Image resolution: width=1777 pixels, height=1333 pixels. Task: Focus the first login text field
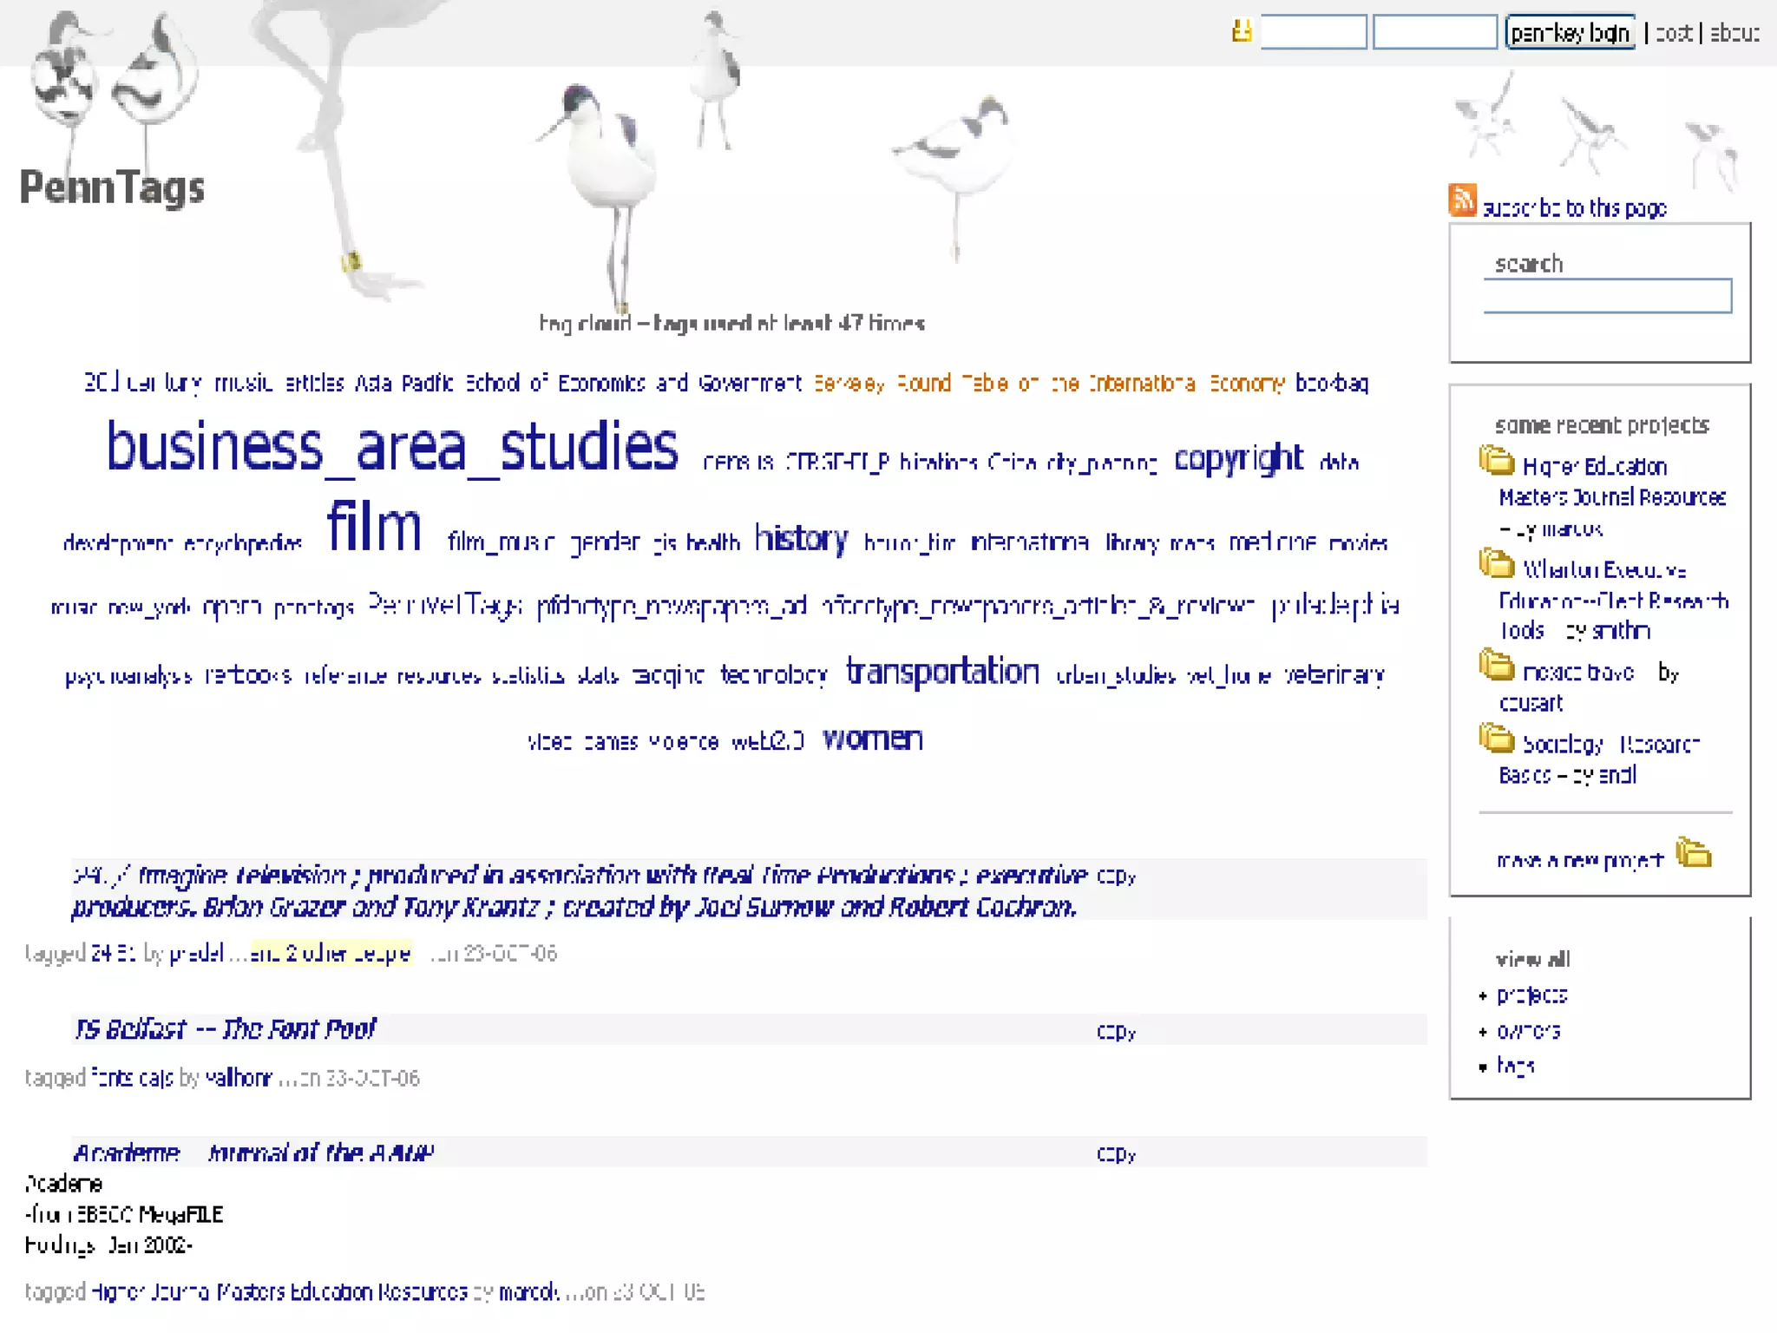coord(1313,32)
